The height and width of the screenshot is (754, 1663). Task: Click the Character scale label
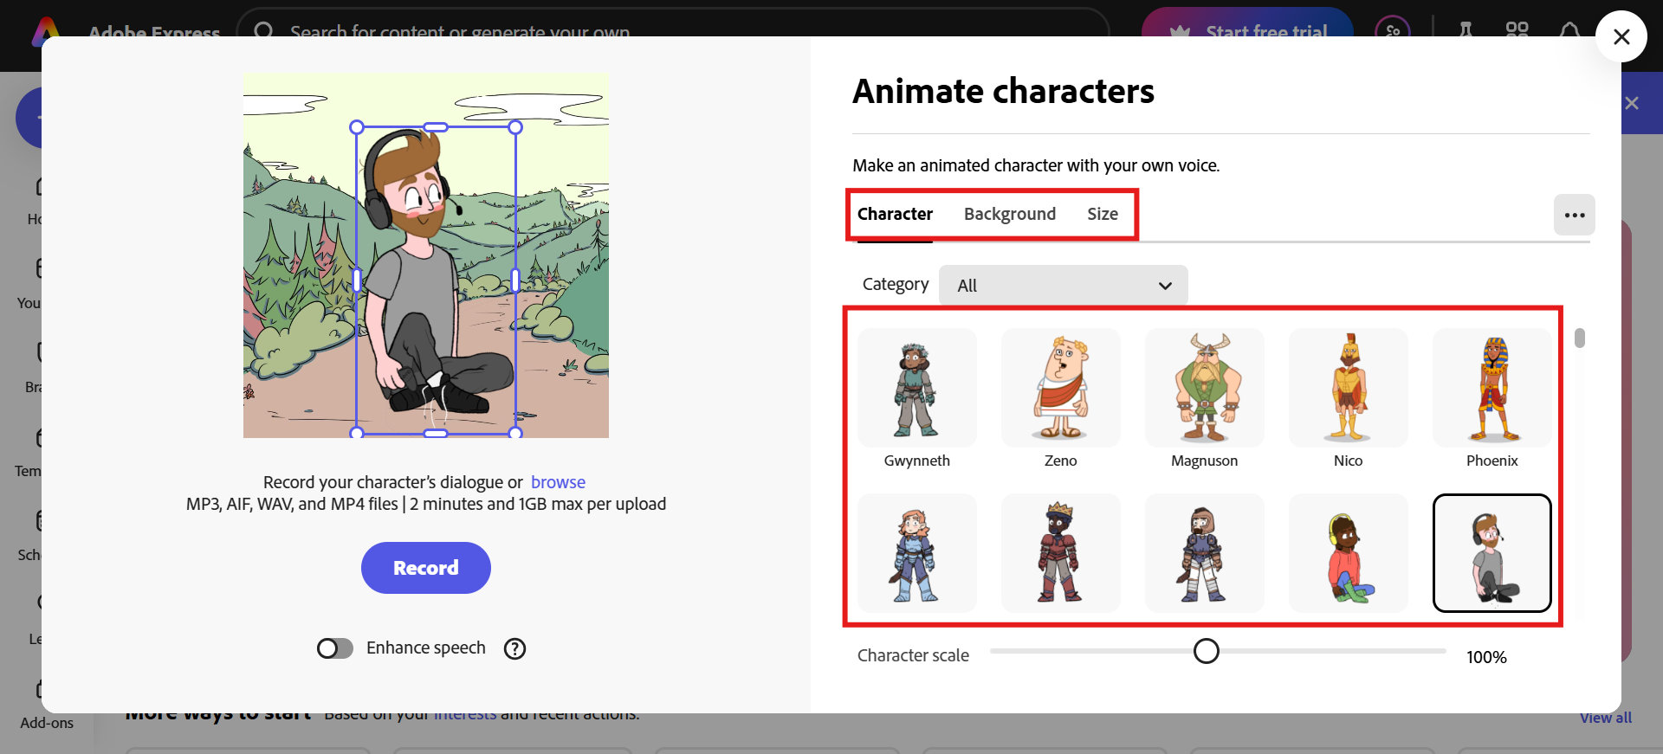tap(913, 655)
